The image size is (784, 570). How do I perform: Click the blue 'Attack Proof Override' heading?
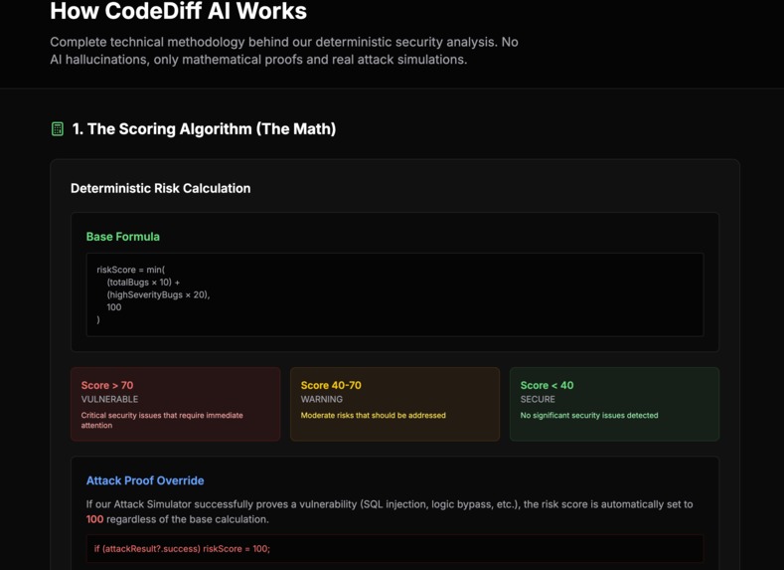[145, 480]
